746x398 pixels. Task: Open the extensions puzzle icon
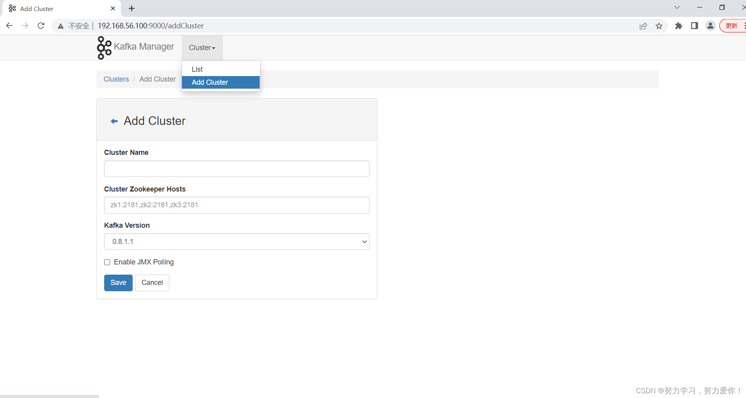(x=679, y=26)
